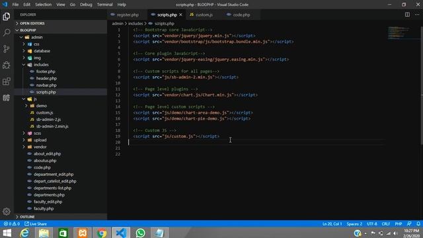The width and height of the screenshot is (423, 238).
Task: Open the Extensions view
Action: pyautogui.click(x=7, y=81)
